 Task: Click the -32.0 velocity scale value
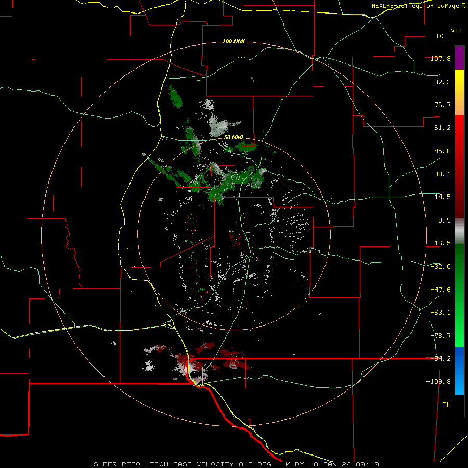coord(440,267)
